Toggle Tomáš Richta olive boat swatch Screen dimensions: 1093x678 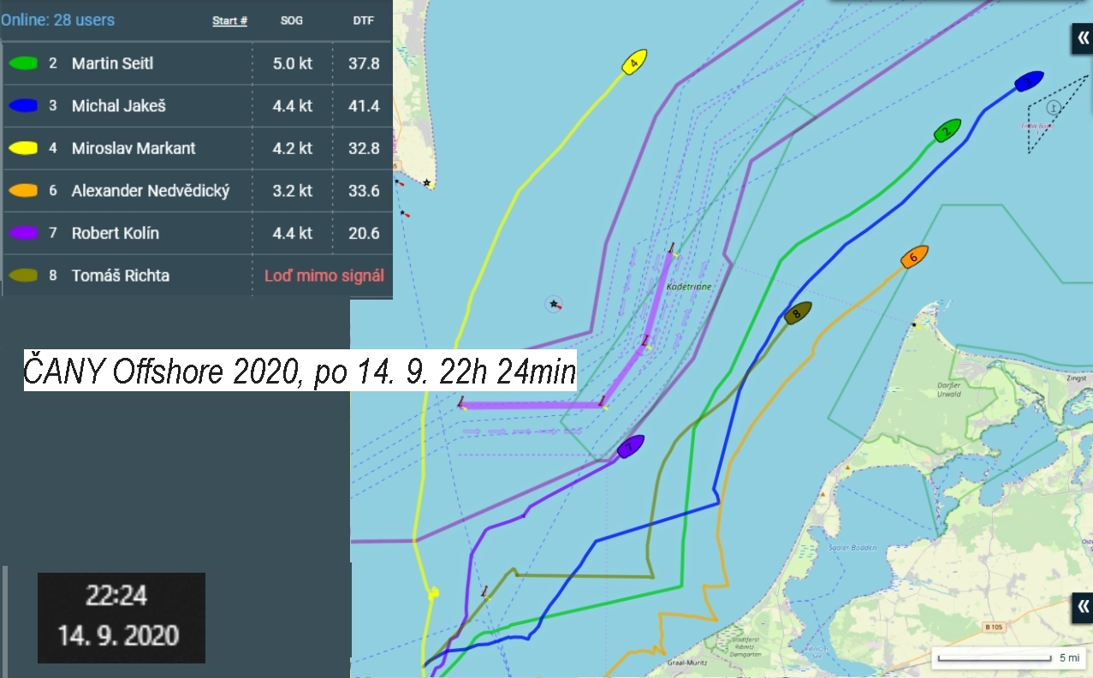pos(23,276)
